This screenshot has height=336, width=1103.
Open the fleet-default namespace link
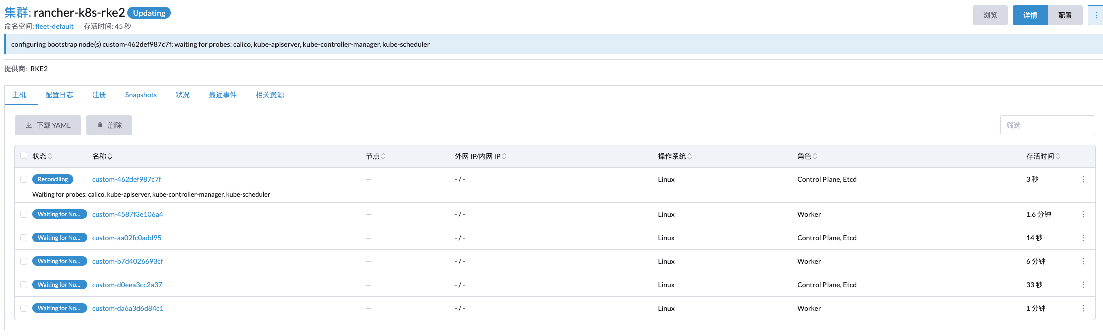click(54, 26)
